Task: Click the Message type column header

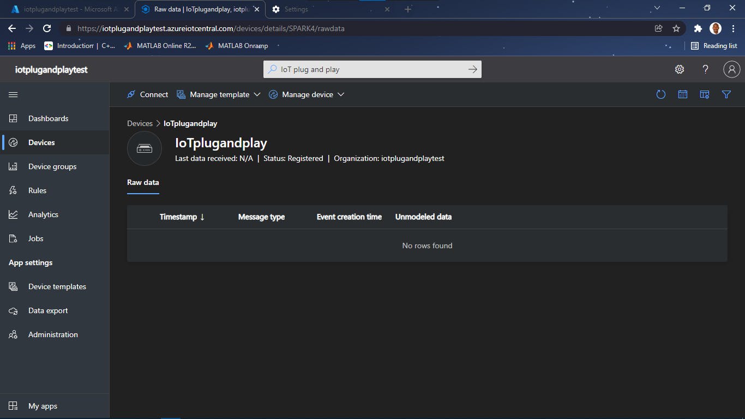Action: click(x=261, y=217)
